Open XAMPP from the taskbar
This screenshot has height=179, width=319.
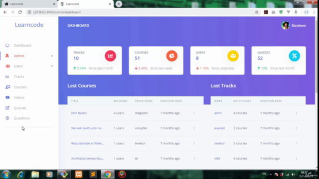click(79, 175)
